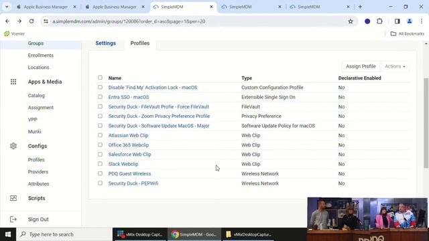
Task: Open Security Duck - PEPWifi profile link
Action: pyautogui.click(x=133, y=183)
